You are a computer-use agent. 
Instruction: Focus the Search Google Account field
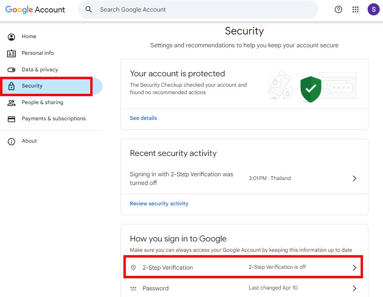[199, 10]
